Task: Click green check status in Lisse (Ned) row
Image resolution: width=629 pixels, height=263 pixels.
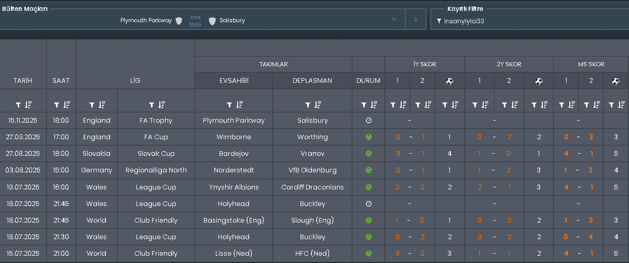Action: (368, 254)
